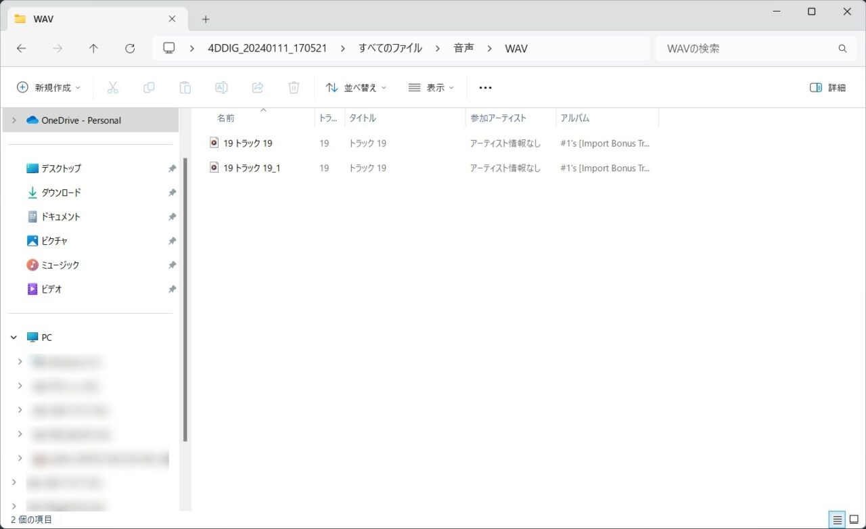
Task: Click the PC monitor icon in address bar
Action: (169, 49)
